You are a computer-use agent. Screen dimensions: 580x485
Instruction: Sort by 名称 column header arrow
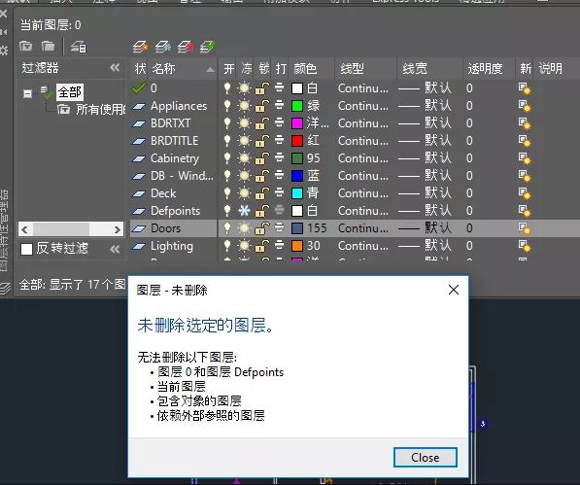(x=210, y=69)
